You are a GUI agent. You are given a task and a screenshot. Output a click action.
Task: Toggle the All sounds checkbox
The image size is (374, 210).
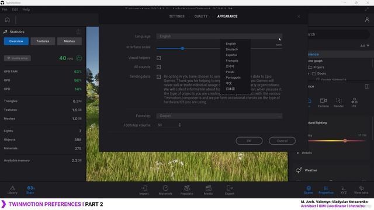[x=158, y=67]
